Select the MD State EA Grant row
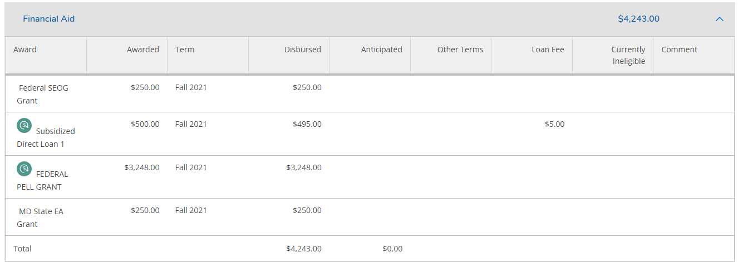 (41, 217)
